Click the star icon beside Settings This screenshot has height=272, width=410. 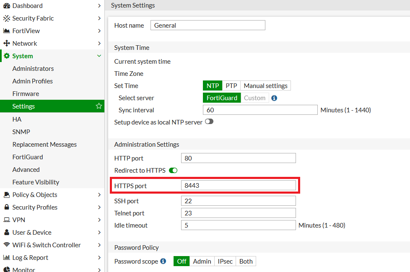[x=99, y=106]
